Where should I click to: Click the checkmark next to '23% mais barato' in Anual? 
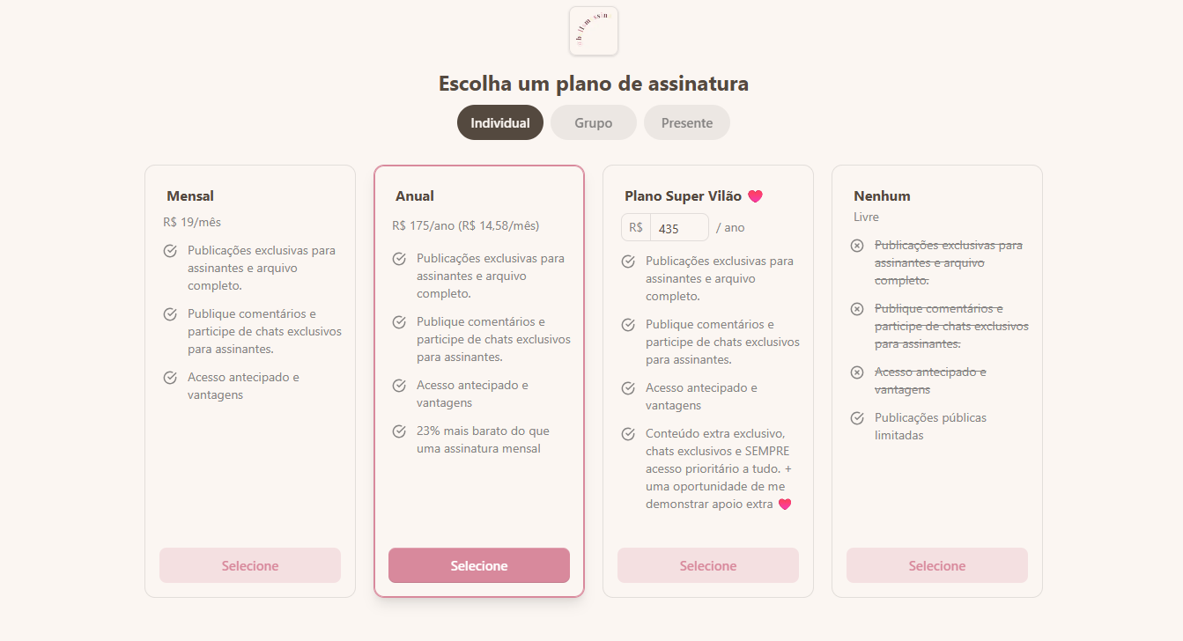(399, 431)
